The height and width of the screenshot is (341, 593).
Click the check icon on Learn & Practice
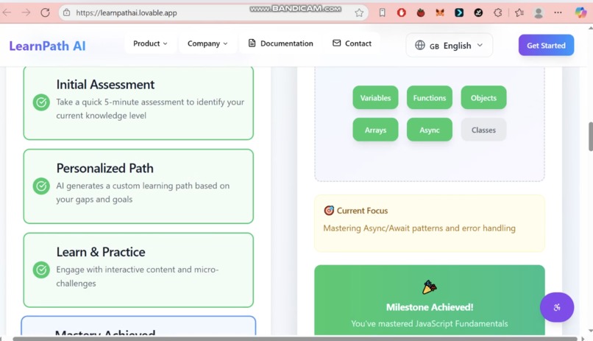click(41, 270)
